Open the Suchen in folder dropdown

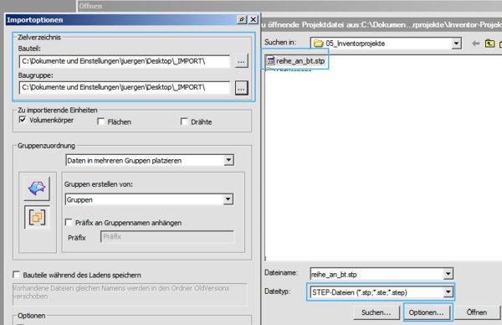click(456, 44)
